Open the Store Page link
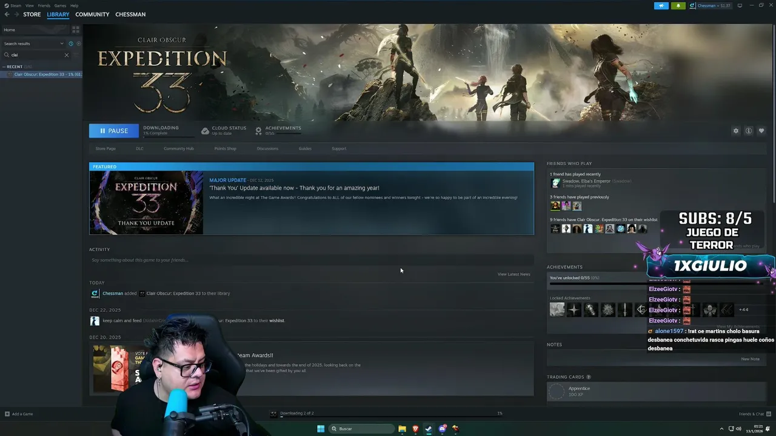 click(x=105, y=148)
